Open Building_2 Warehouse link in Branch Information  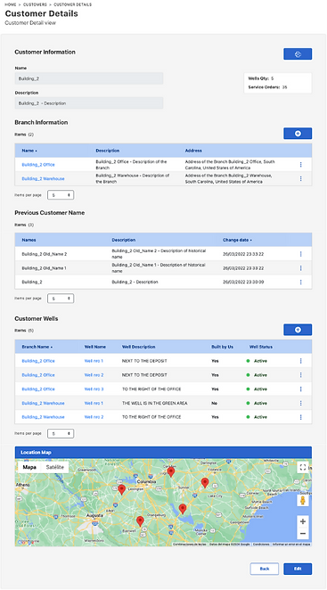43,179
